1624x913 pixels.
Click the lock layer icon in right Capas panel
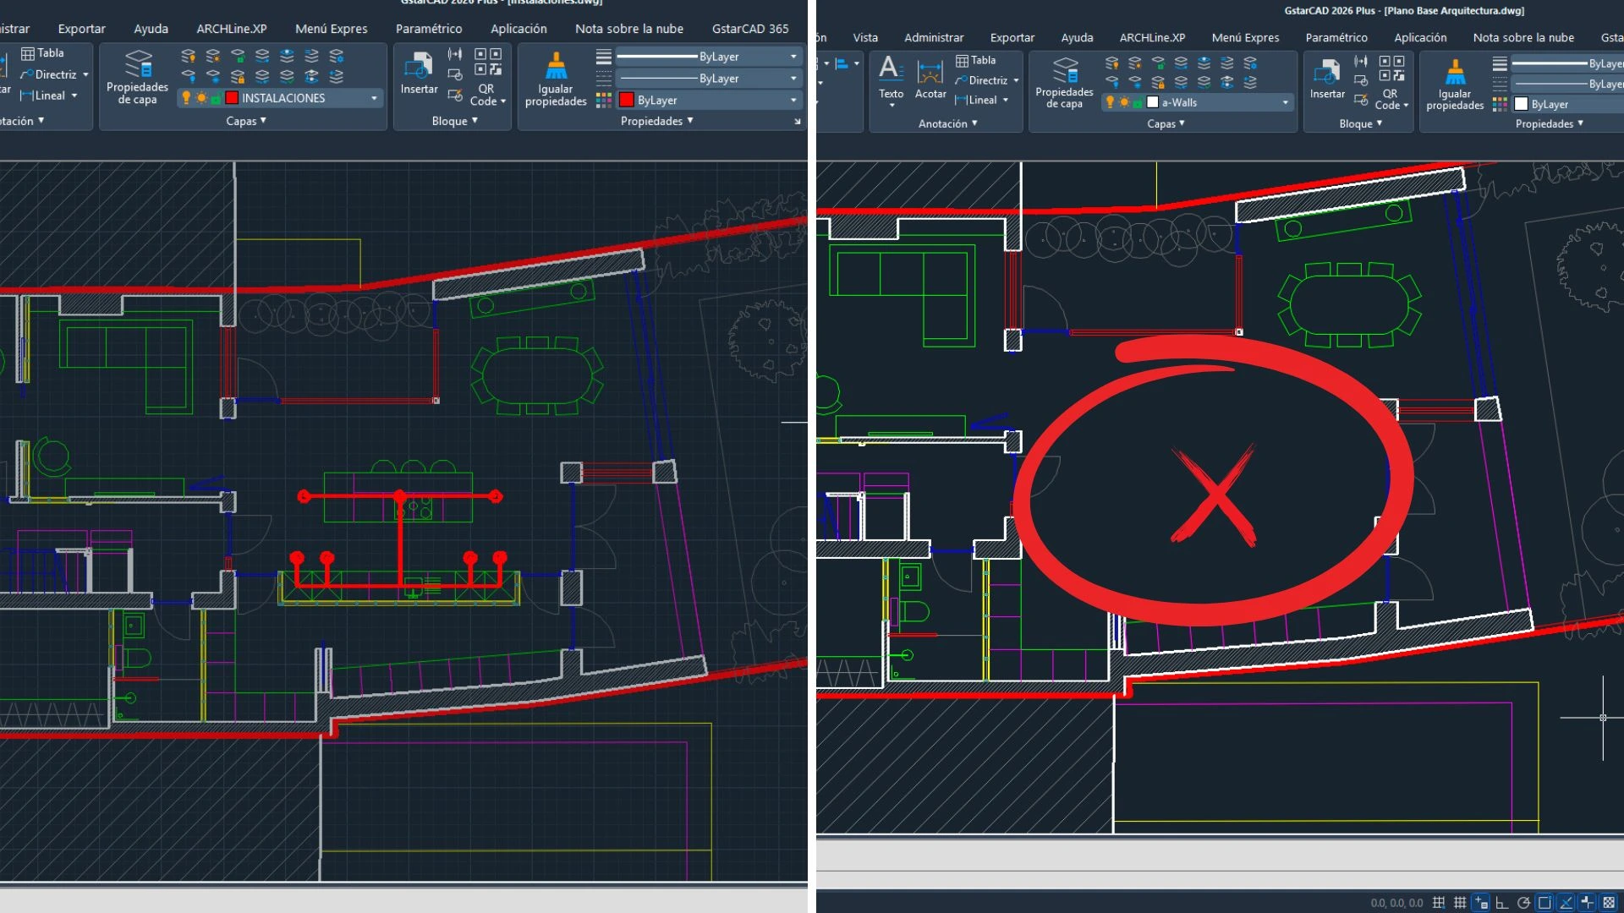click(x=1158, y=83)
